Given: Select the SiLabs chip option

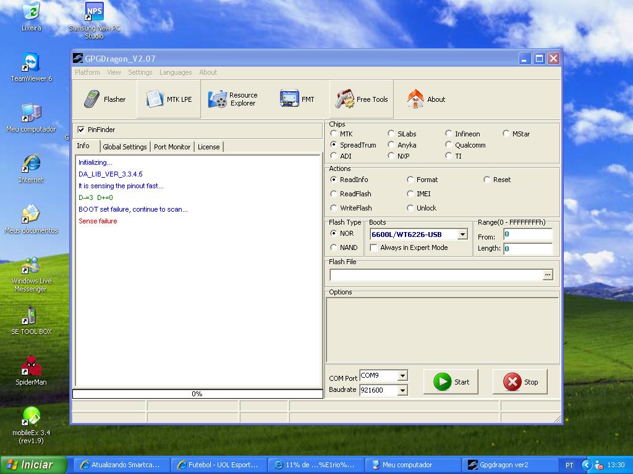Looking at the screenshot, I should click(x=391, y=133).
